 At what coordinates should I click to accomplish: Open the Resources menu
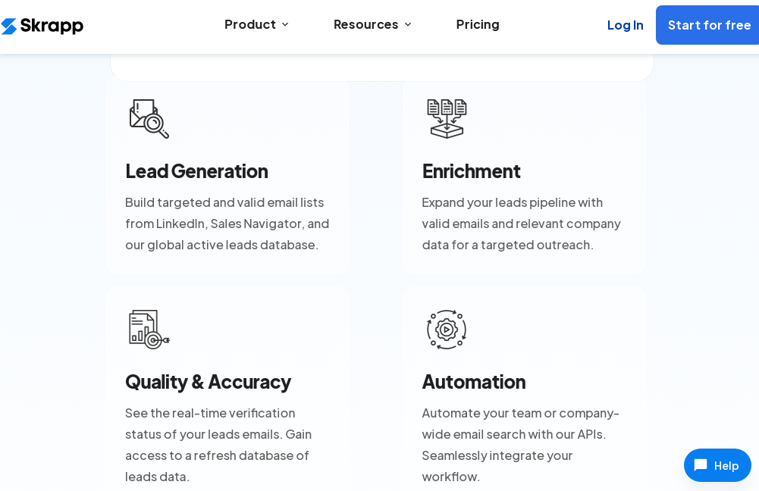(x=366, y=24)
